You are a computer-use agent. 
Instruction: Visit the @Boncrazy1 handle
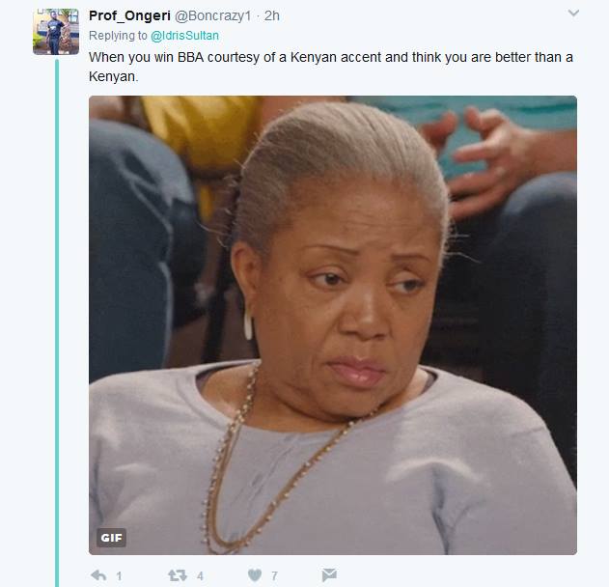coord(212,15)
